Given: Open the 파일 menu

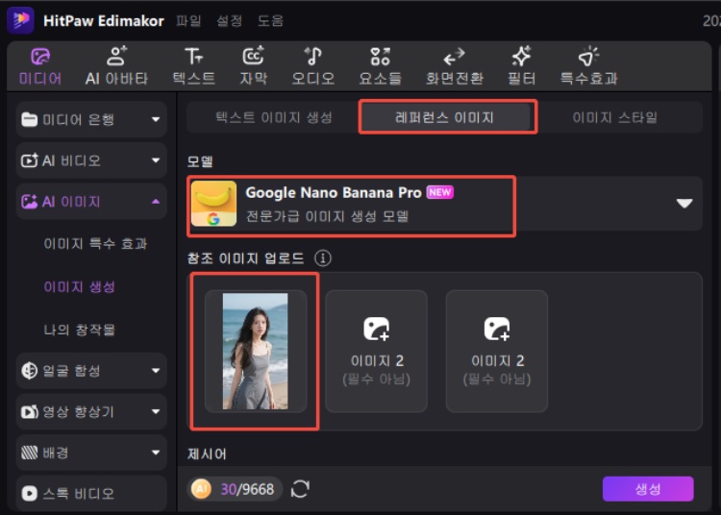Looking at the screenshot, I should pyautogui.click(x=188, y=21).
